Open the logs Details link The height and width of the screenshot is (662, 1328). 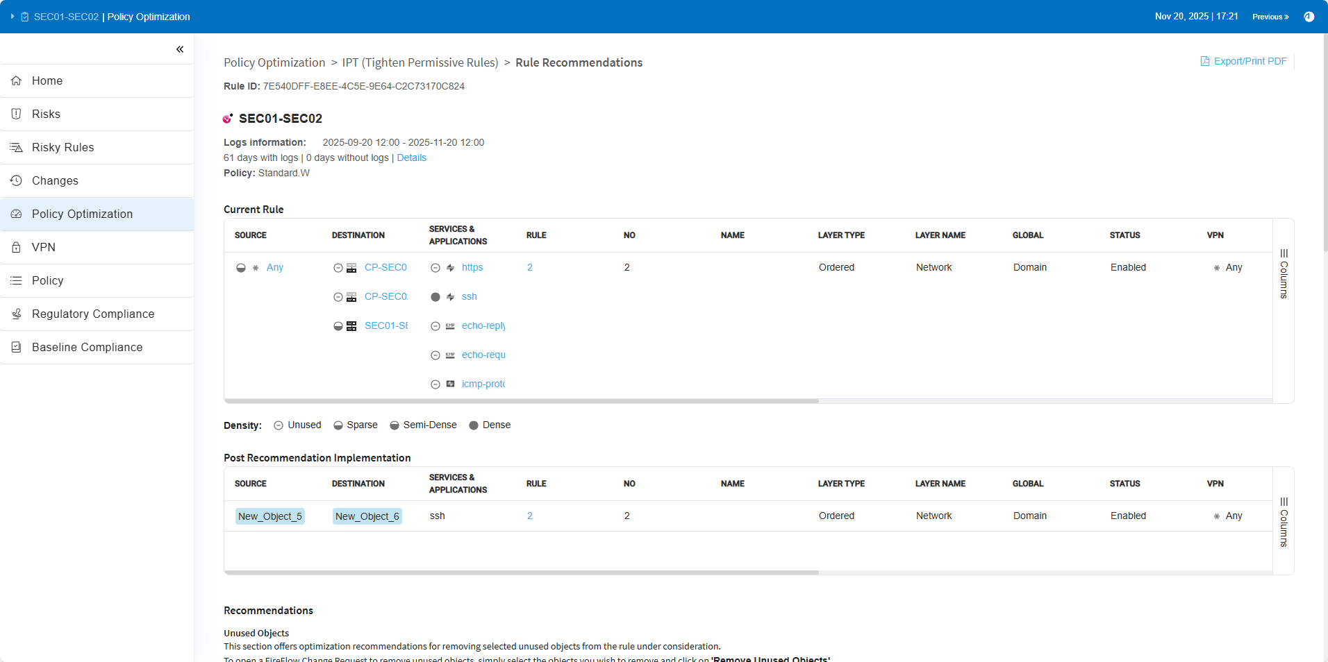point(411,158)
